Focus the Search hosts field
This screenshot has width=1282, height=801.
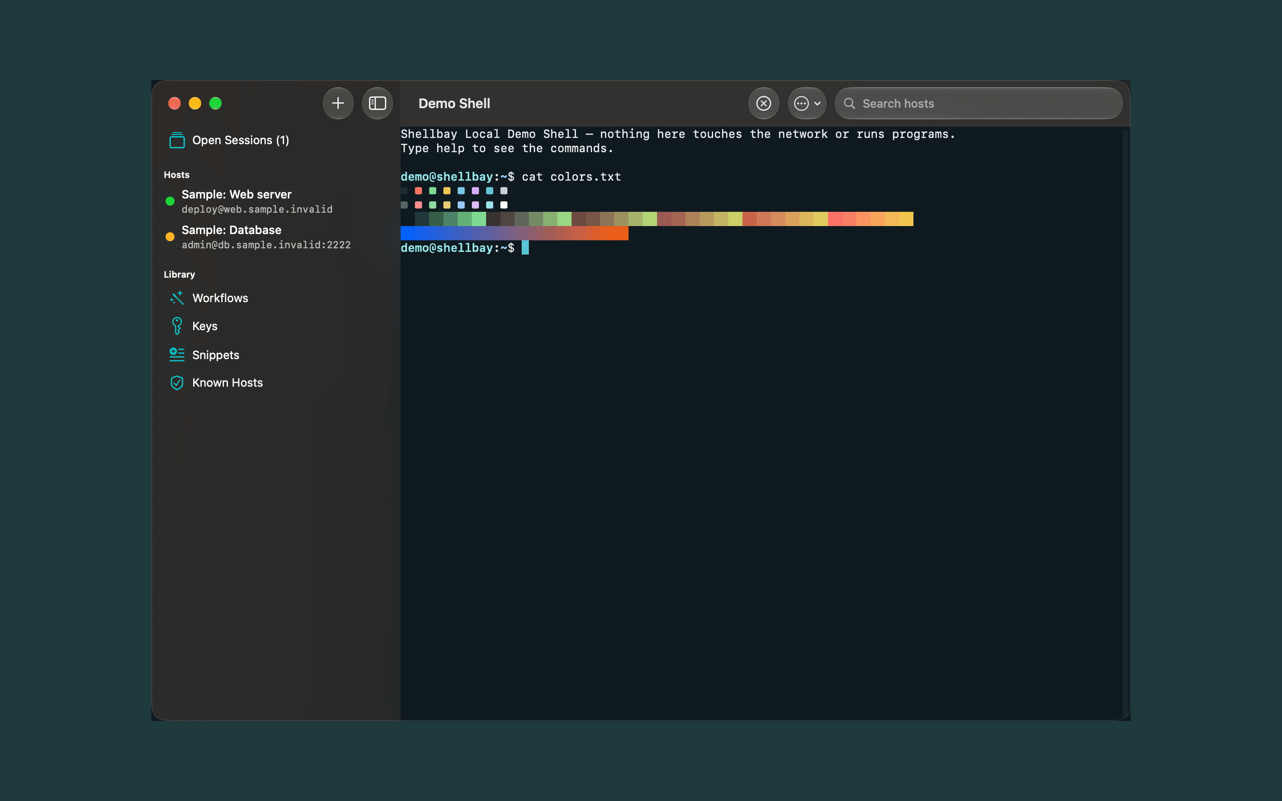click(x=978, y=103)
